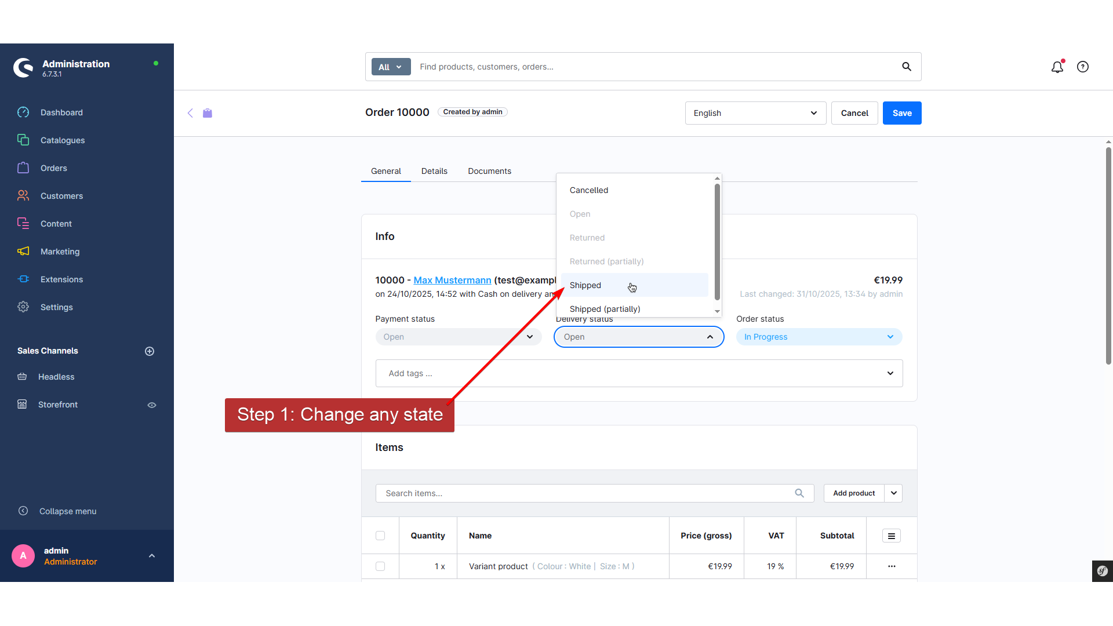Toggle the select-all checkbox in items table header
The image size is (1113, 626).
380,536
